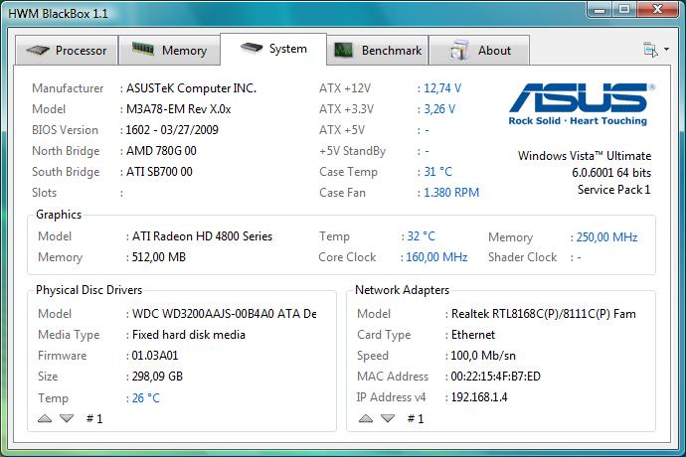Select the System tab
This screenshot has height=457, width=686.
273,49
